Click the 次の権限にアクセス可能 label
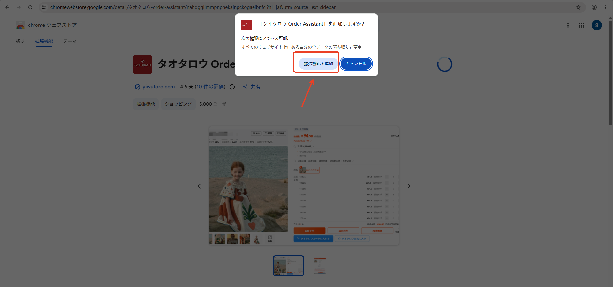This screenshot has height=287, width=613. [265, 38]
